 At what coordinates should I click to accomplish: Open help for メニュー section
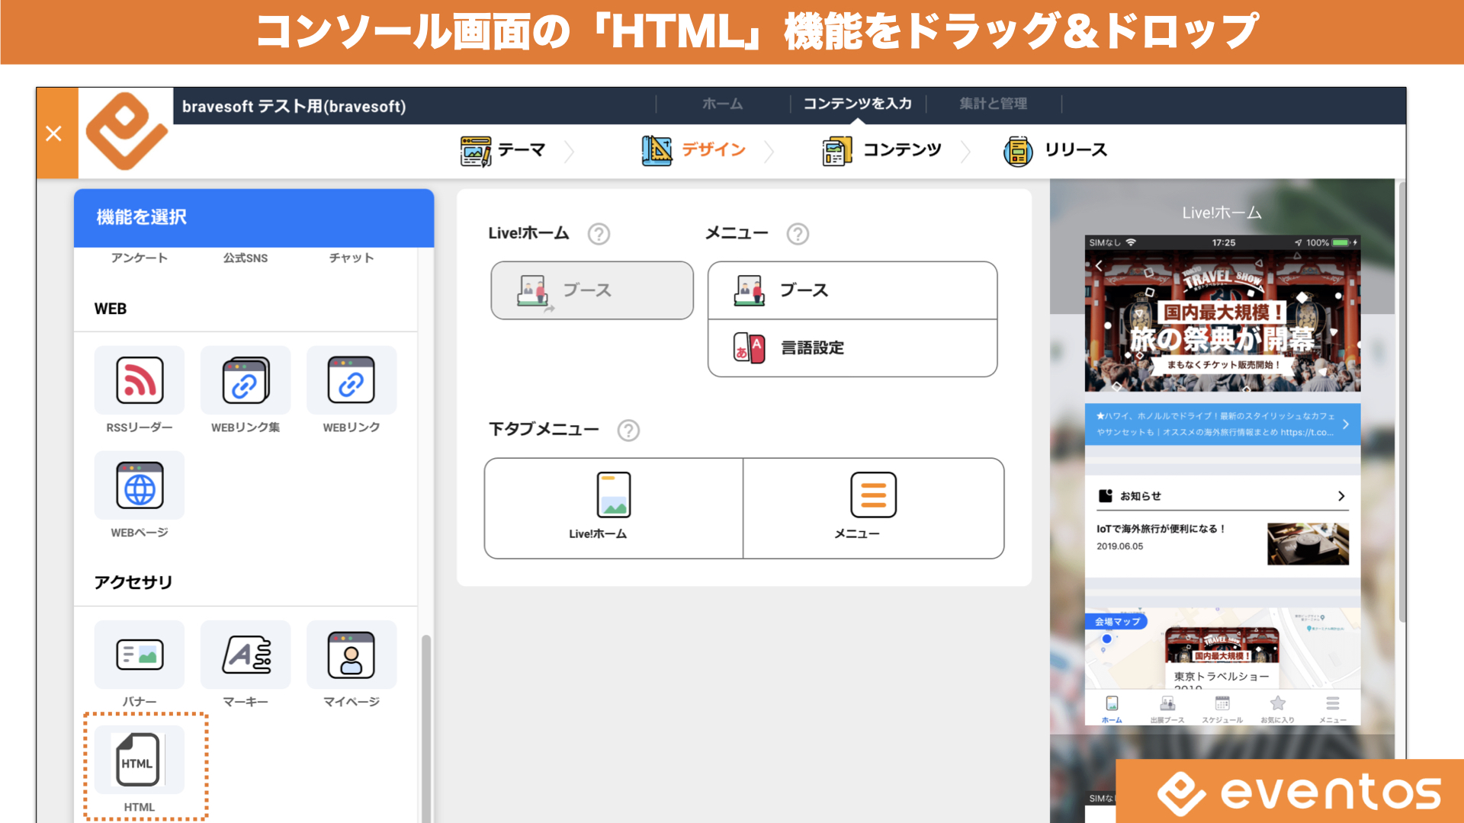point(798,234)
